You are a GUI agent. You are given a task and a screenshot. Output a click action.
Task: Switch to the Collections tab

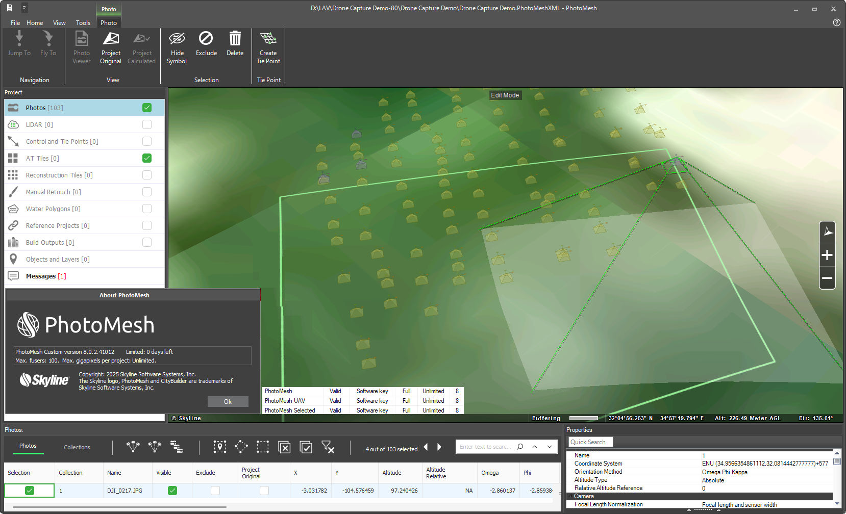(77, 447)
